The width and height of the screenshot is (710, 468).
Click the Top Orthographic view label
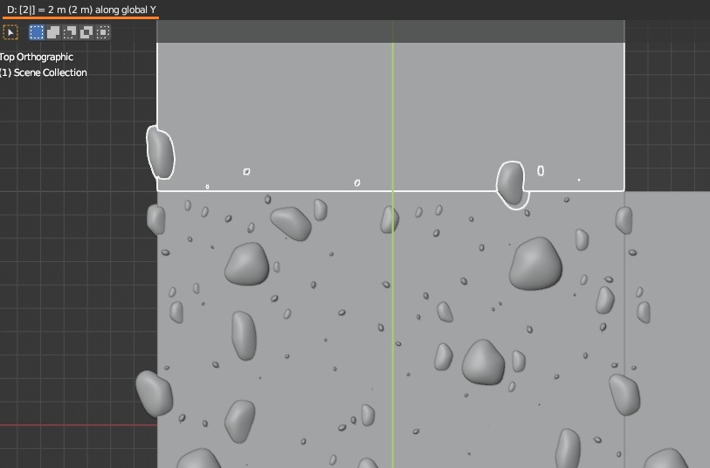[x=37, y=57]
